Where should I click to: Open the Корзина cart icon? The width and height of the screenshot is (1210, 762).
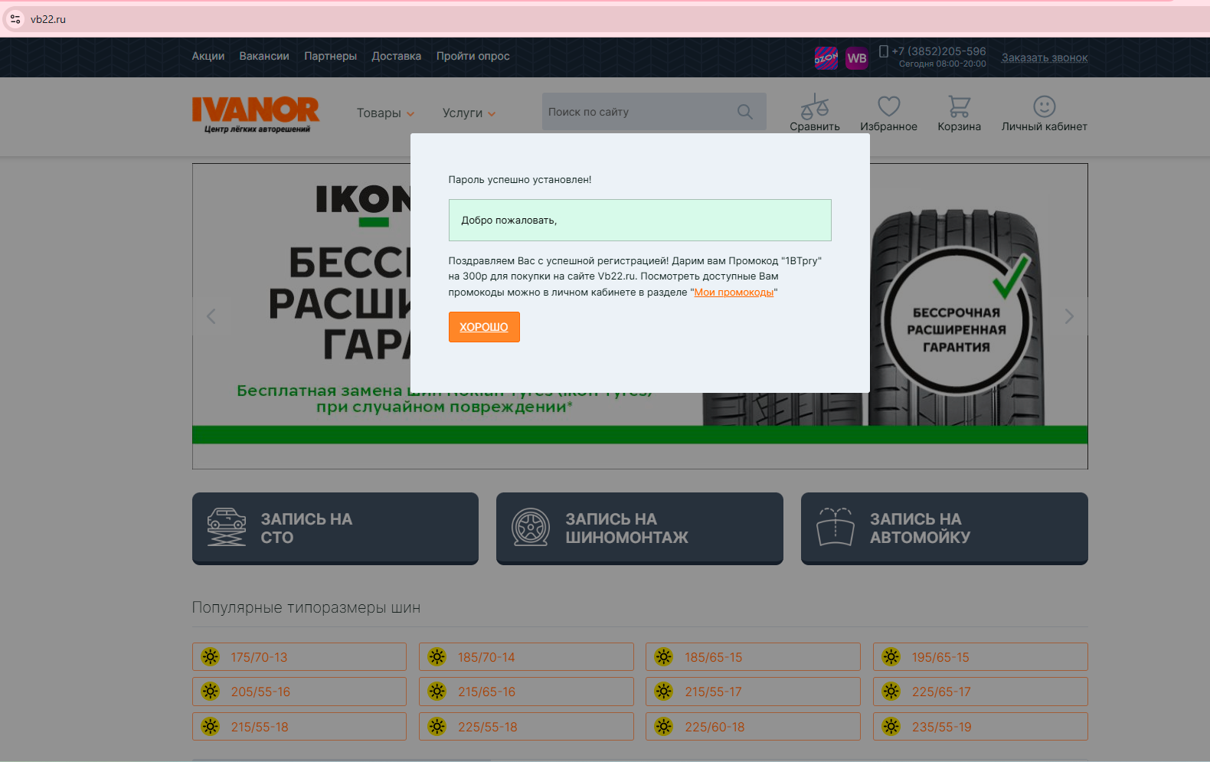coord(959,106)
